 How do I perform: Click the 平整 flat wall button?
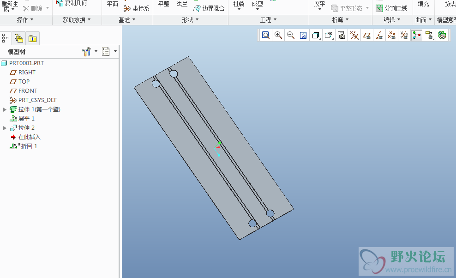pyautogui.click(x=163, y=4)
